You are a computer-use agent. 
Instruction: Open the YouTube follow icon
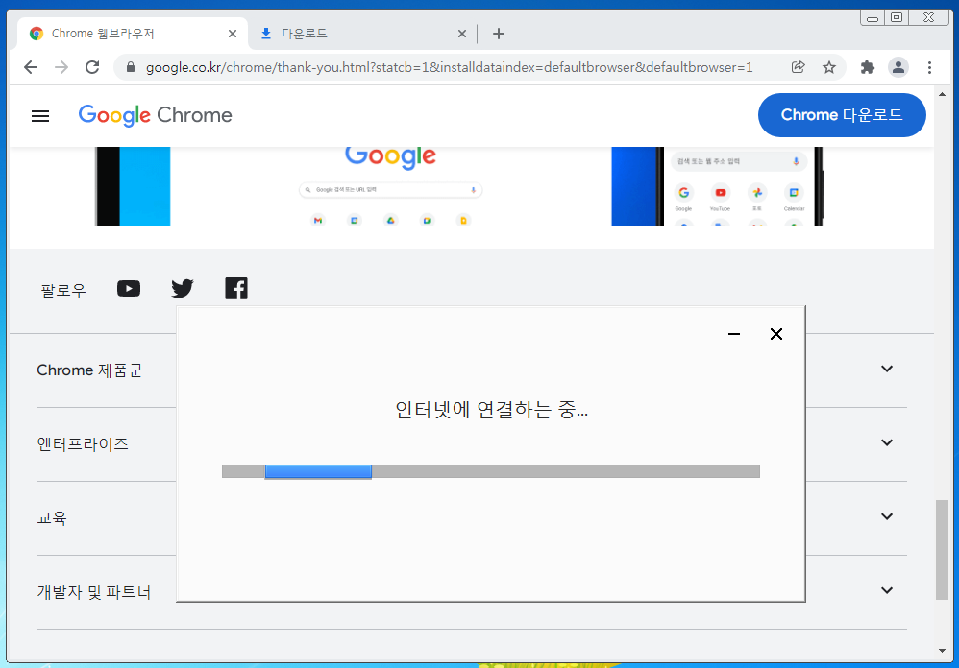click(129, 288)
